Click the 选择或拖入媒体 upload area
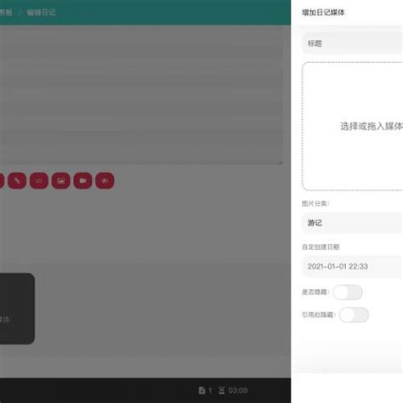Screen dimensions: 403x403 pyautogui.click(x=352, y=127)
